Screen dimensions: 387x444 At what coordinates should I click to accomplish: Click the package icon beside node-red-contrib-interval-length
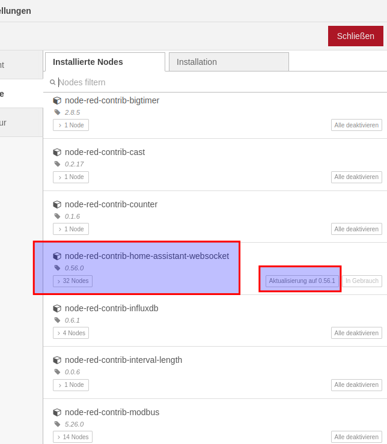[57, 360]
